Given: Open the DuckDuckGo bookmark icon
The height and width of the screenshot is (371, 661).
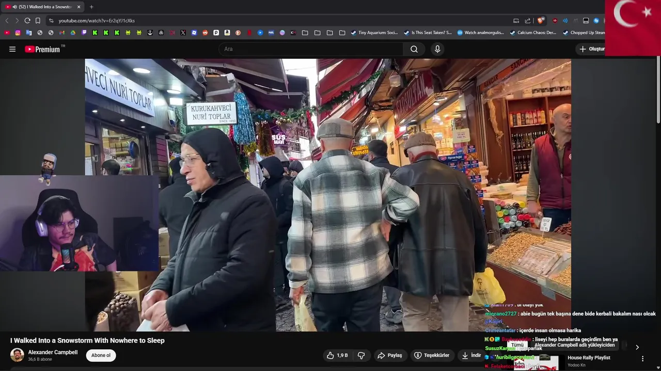Looking at the screenshot, I should click(238, 32).
